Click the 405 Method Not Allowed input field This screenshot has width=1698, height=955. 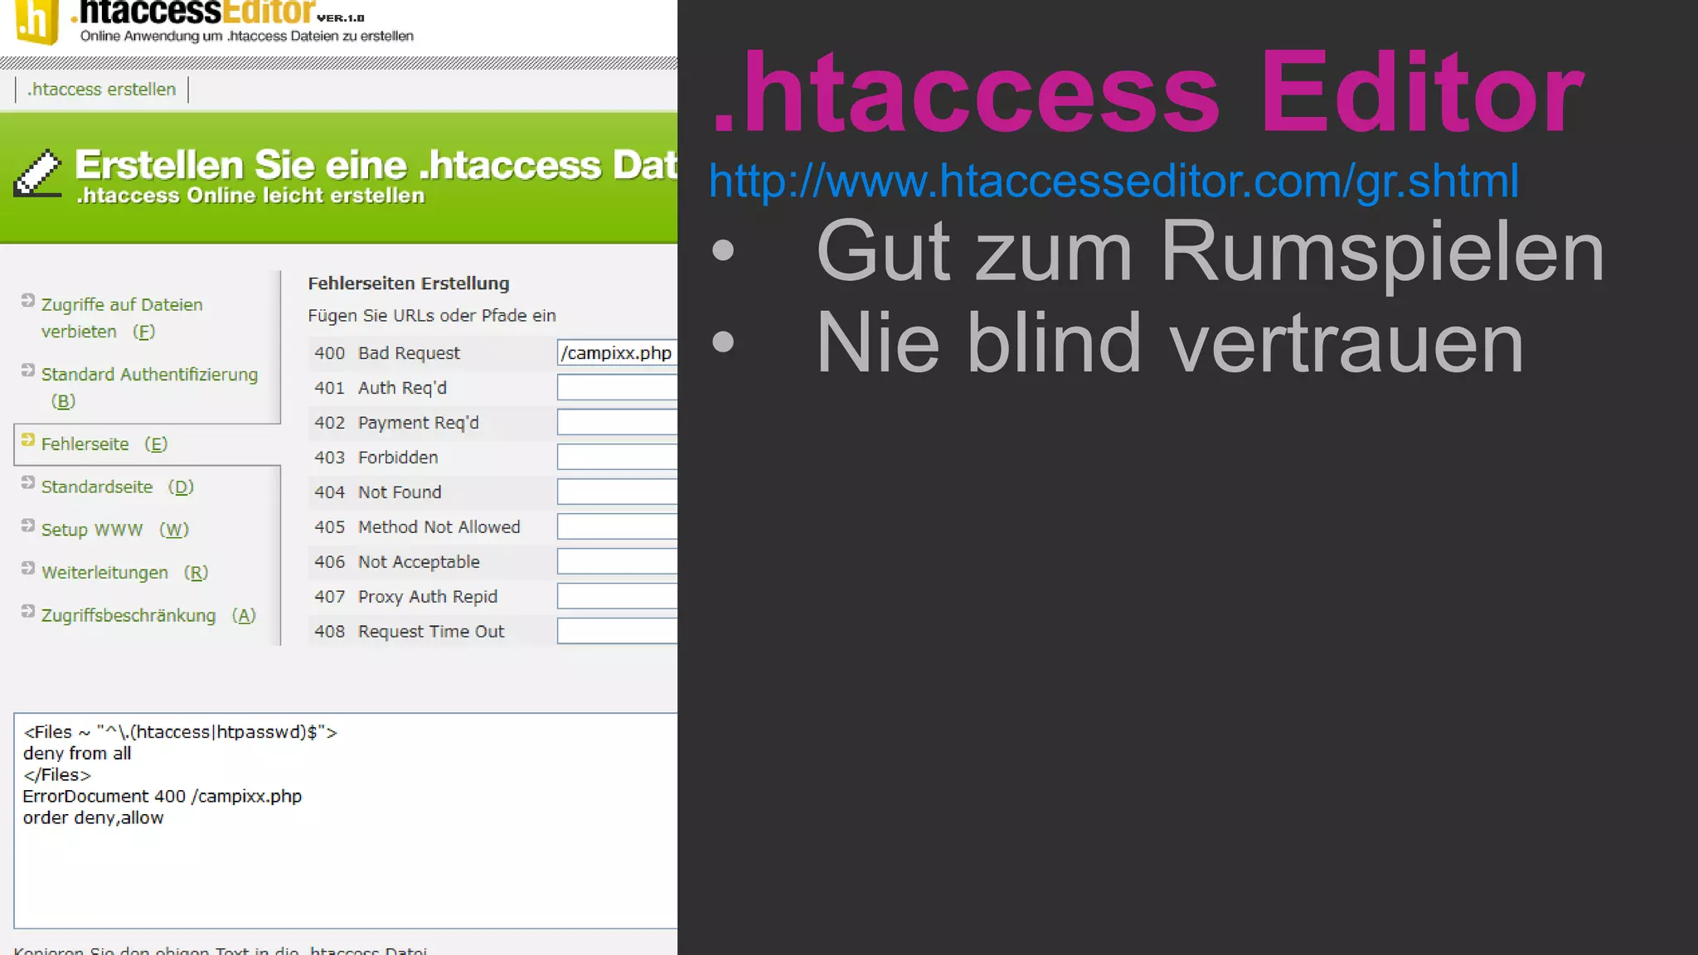click(617, 526)
